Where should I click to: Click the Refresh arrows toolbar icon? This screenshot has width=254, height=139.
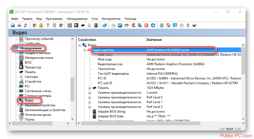pyautogui.click(x=26, y=26)
